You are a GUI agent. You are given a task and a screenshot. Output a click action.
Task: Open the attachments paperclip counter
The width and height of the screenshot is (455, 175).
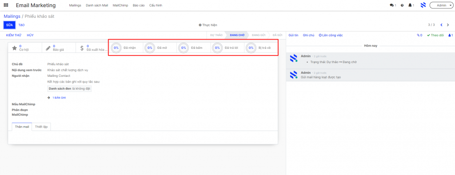coord(419,35)
